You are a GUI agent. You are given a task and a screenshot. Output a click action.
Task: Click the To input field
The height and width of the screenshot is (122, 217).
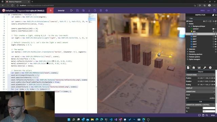(209, 111)
